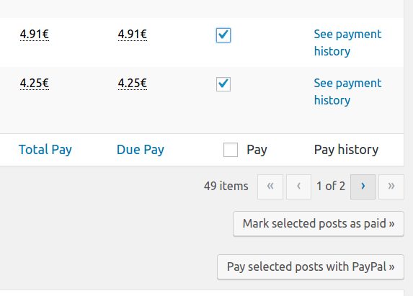This screenshot has width=413, height=296.
Task: Click the 4.25€ total pay amount
Action: (x=35, y=83)
